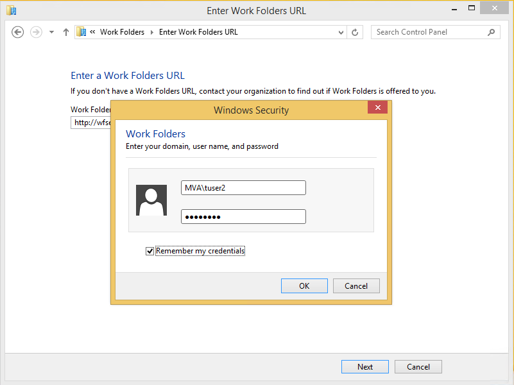
Task: Click the Work Folders window title icon
Action: tap(11, 10)
